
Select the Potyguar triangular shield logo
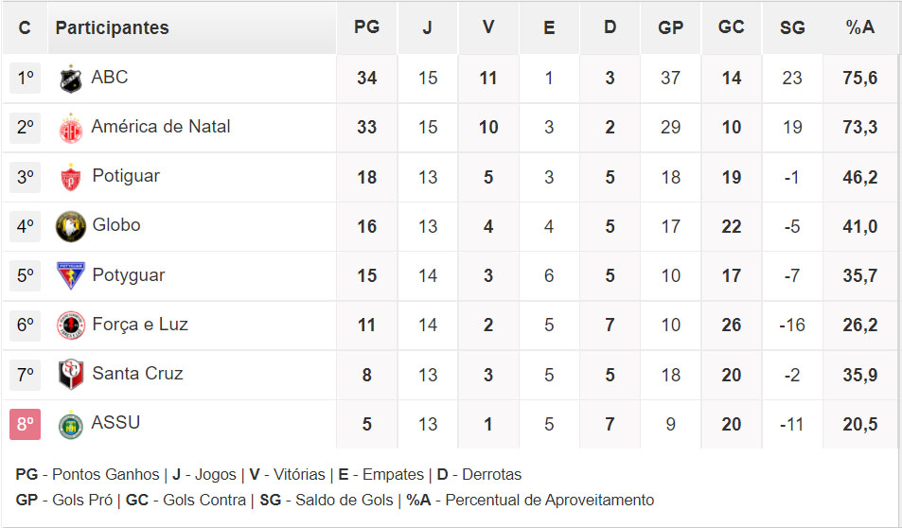pyautogui.click(x=71, y=275)
